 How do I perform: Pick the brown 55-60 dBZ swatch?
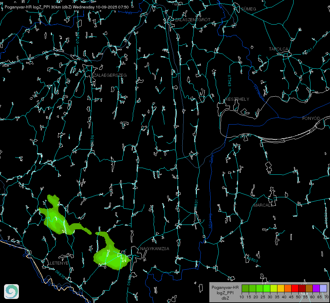point(309,288)
